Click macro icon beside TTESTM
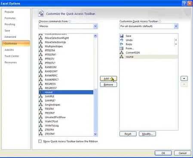Image resolution: width=193 pixels, height=158 pixels. pyautogui.click(x=41, y=109)
